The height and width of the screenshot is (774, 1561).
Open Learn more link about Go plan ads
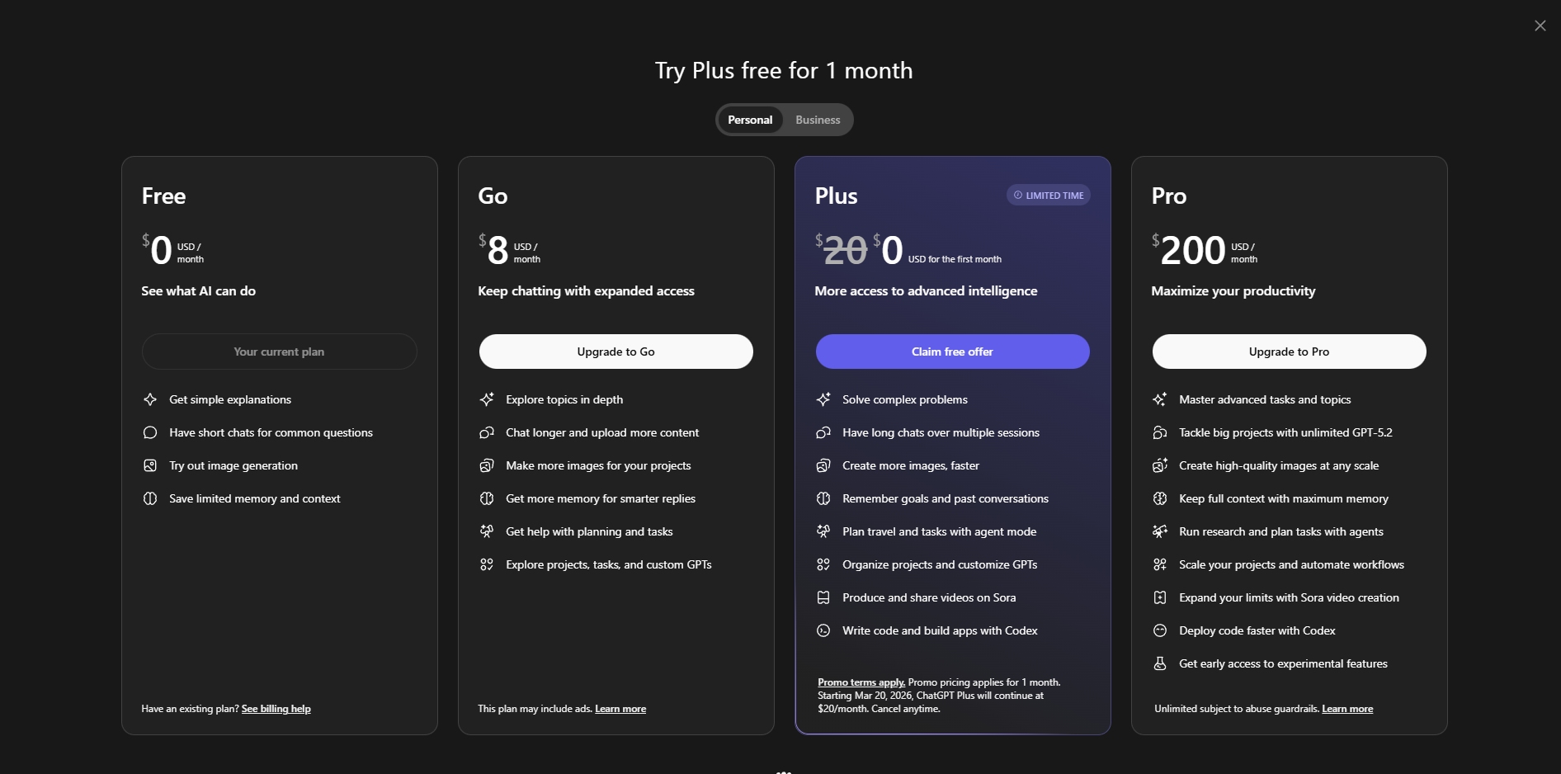point(620,709)
